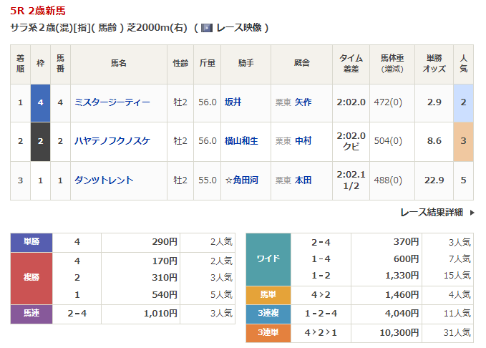Viewport: 486px width, 348px height.
Task: Open jockey 角田河 profile
Action: pos(242,180)
